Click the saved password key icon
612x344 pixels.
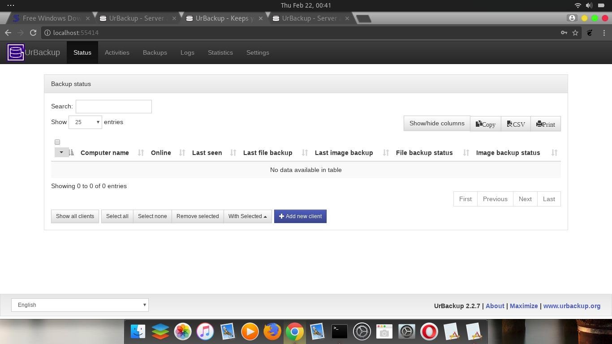[564, 33]
